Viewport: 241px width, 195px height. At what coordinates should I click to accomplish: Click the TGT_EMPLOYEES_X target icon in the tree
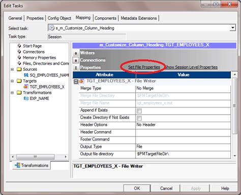click(x=26, y=87)
